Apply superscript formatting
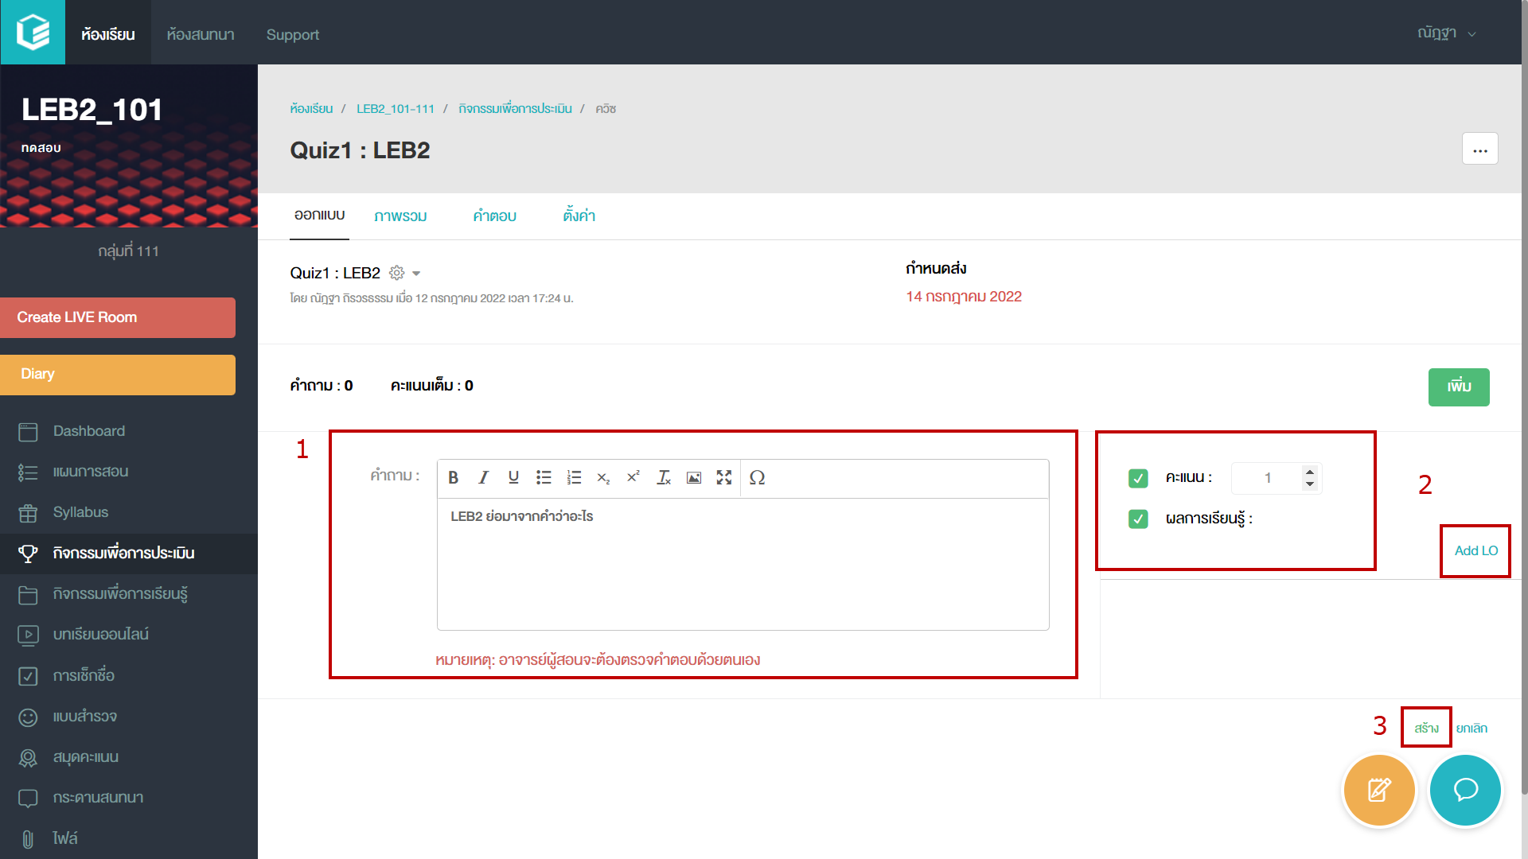 (633, 478)
